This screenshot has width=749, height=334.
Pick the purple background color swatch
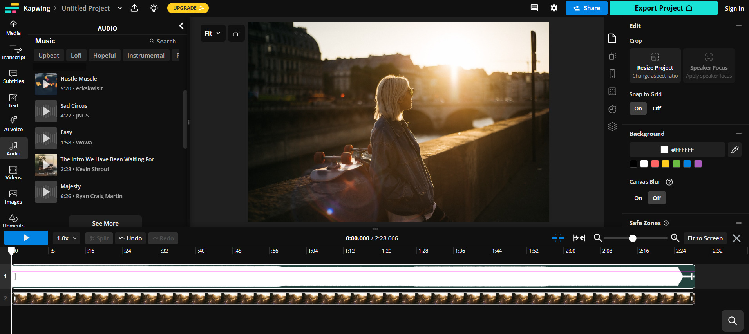pos(698,164)
